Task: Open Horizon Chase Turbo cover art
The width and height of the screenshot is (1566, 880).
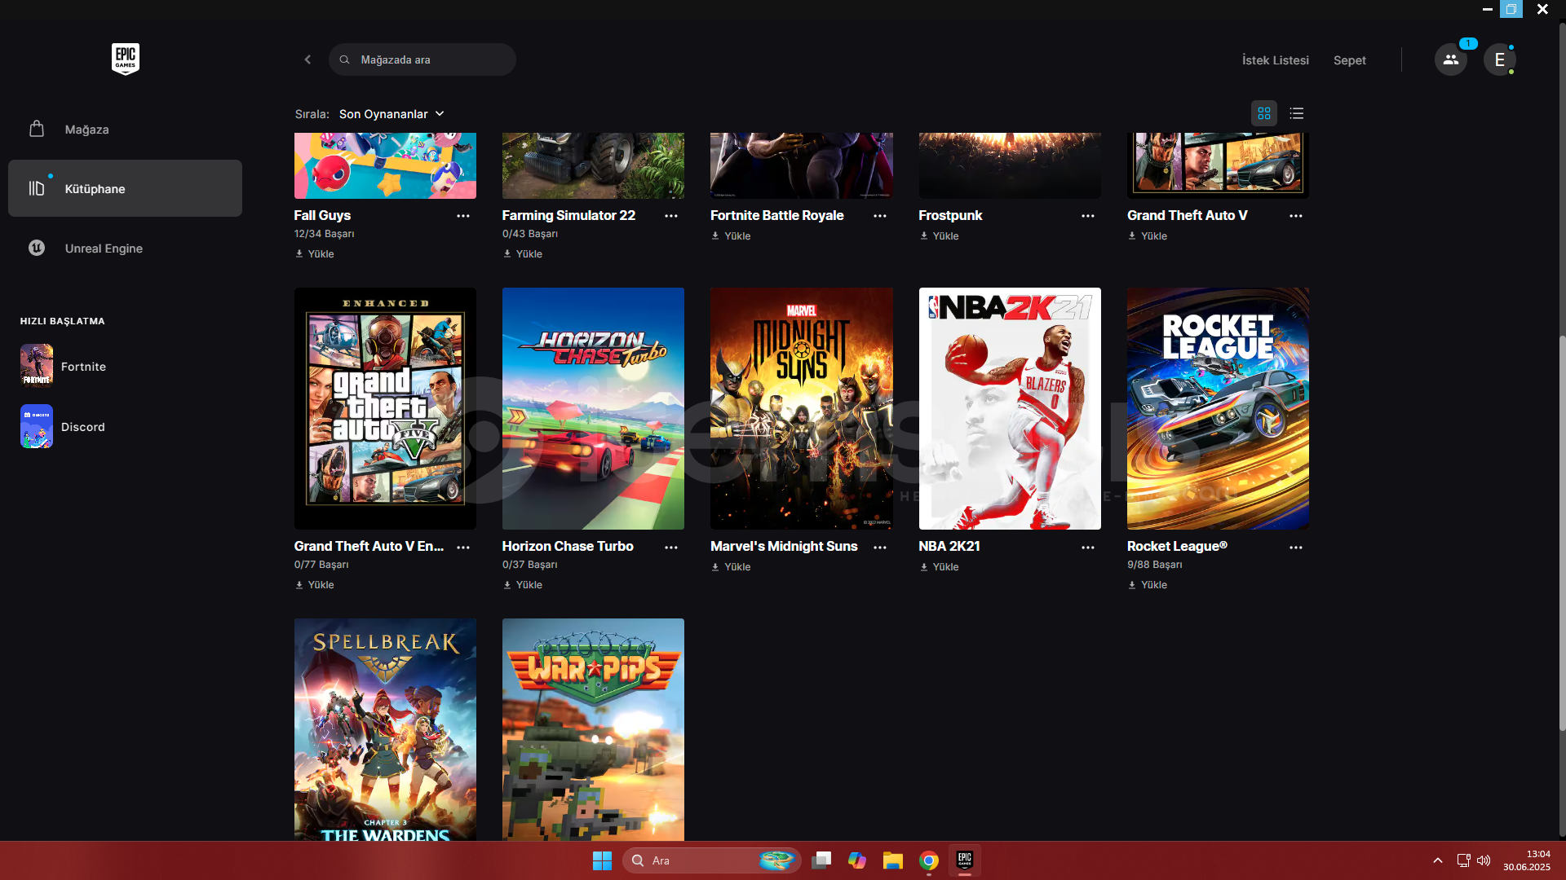Action: tap(593, 408)
